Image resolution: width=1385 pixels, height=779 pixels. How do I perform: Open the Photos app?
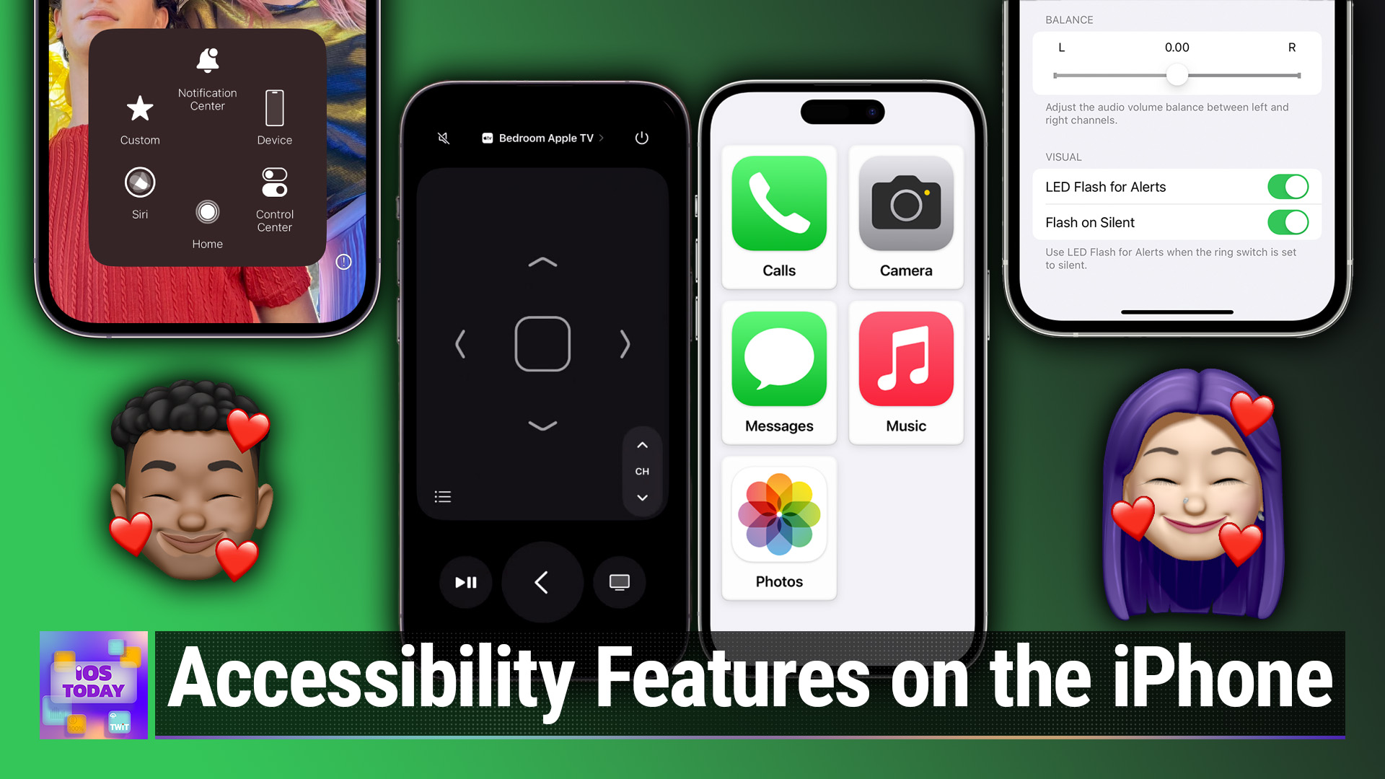(779, 526)
